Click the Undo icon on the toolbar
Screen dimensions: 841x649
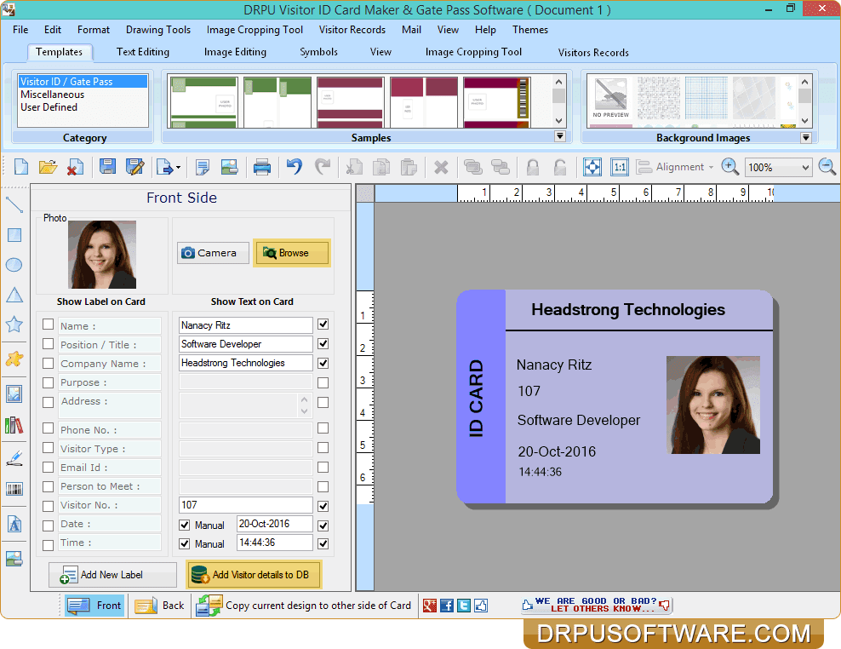pyautogui.click(x=294, y=166)
